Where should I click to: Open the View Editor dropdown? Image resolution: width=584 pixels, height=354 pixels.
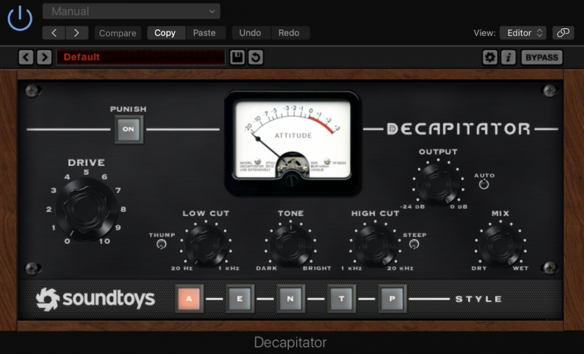(x=523, y=33)
